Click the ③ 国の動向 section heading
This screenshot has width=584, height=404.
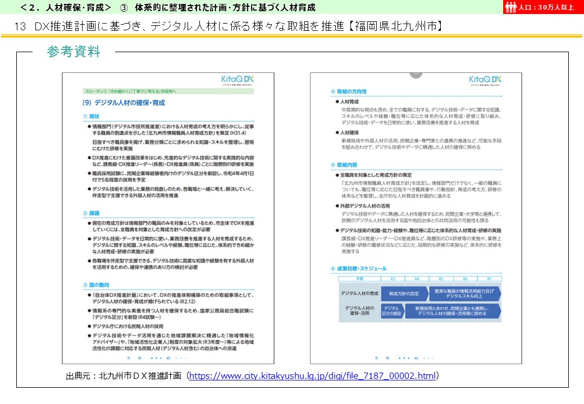pyautogui.click(x=95, y=285)
